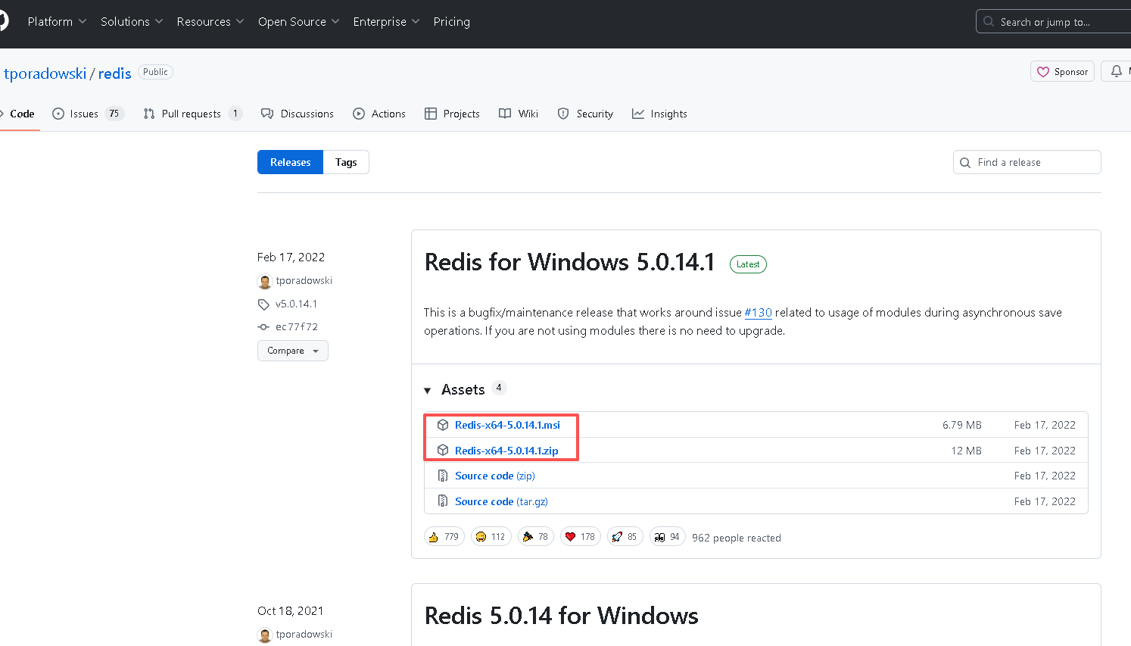Open the Issues tab
The height and width of the screenshot is (646, 1131).
pyautogui.click(x=84, y=114)
